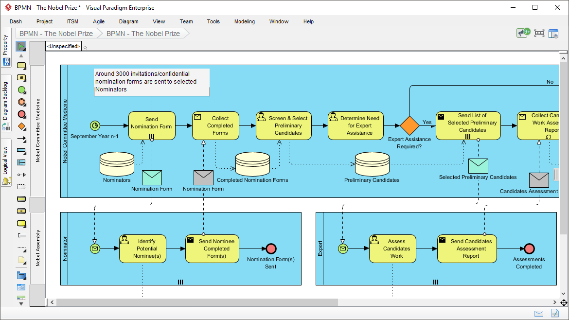Click the Layers icon in the top-right toolbar
The width and height of the screenshot is (569, 320).
[x=553, y=33]
